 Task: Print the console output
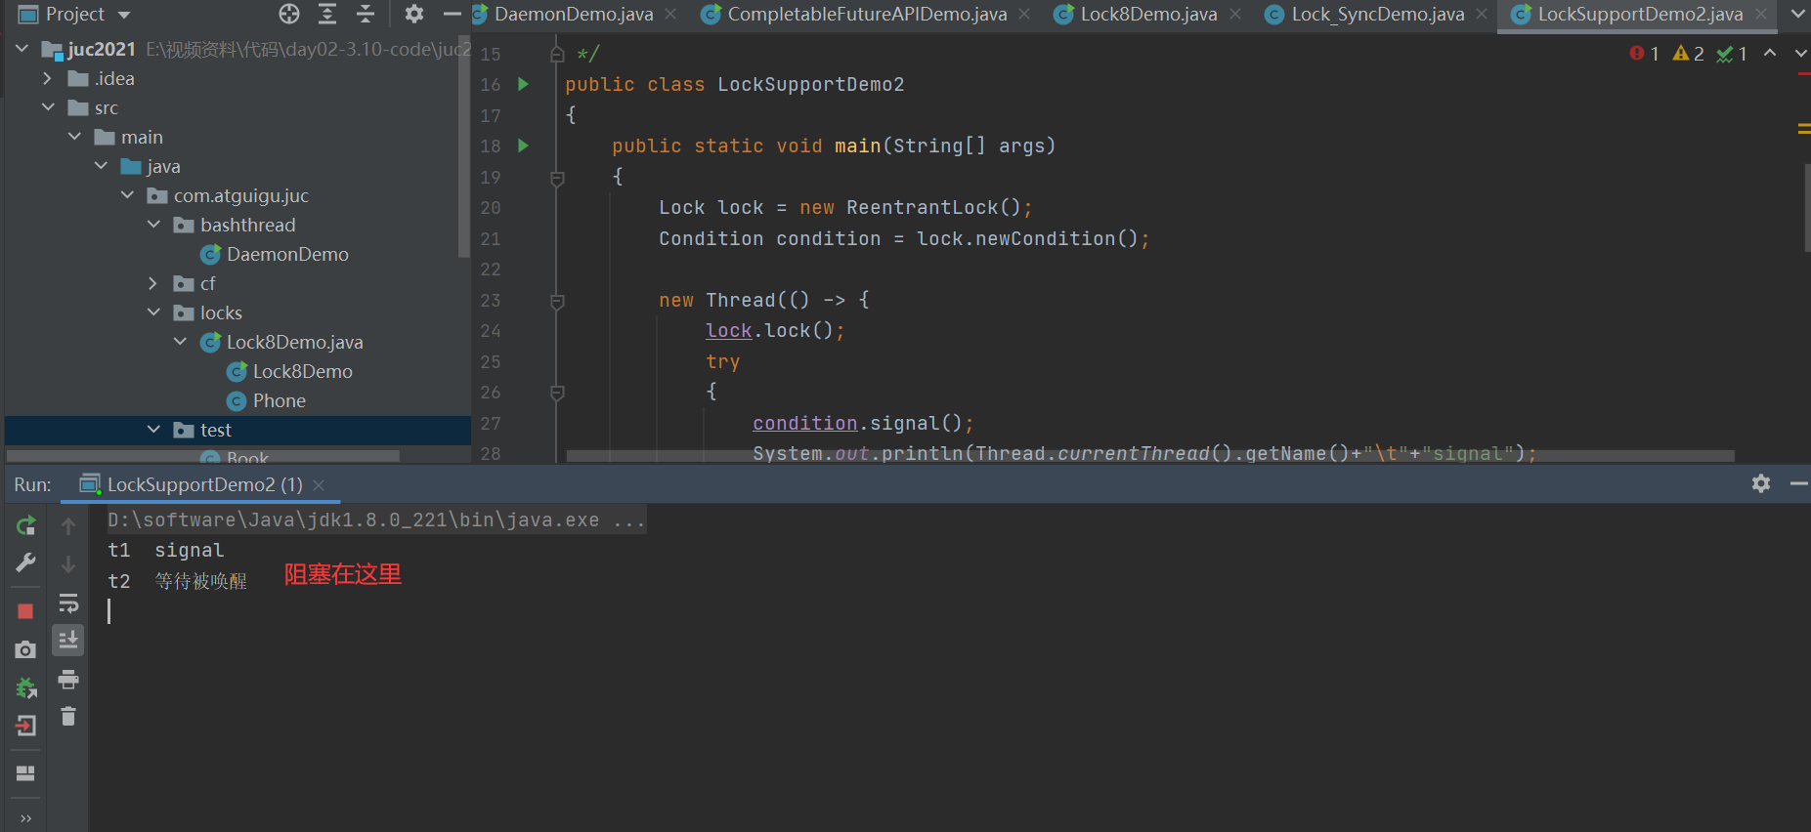(68, 679)
